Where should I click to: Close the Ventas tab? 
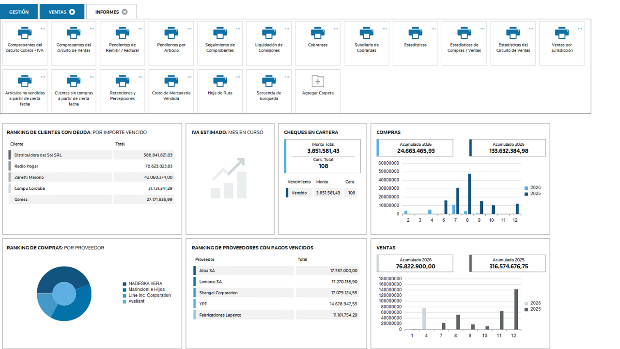[72, 12]
